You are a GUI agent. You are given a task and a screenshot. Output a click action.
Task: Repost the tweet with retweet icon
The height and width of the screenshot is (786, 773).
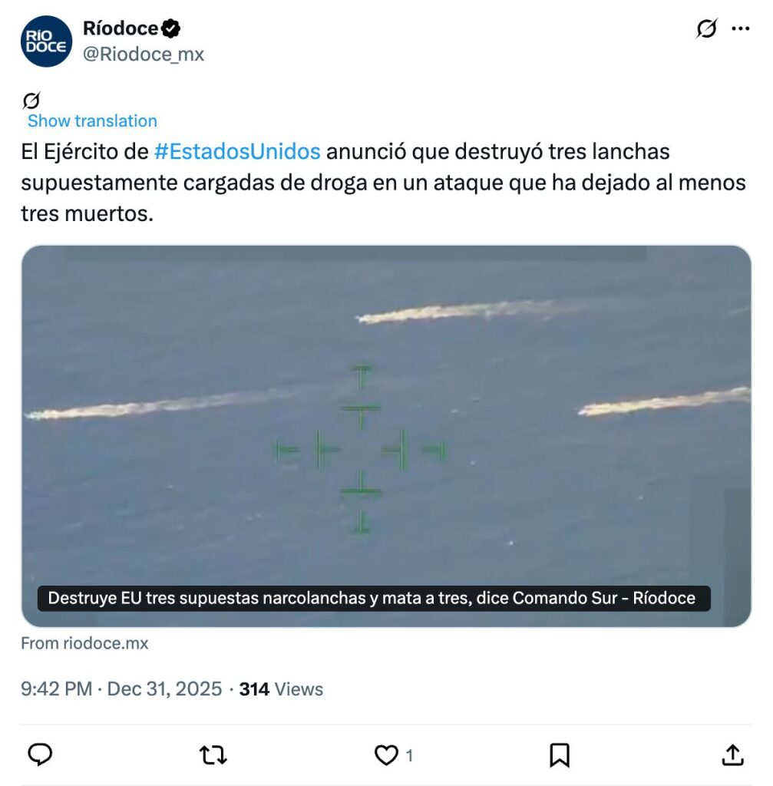click(x=213, y=755)
